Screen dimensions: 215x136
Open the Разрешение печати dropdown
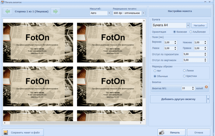(x=143, y=13)
